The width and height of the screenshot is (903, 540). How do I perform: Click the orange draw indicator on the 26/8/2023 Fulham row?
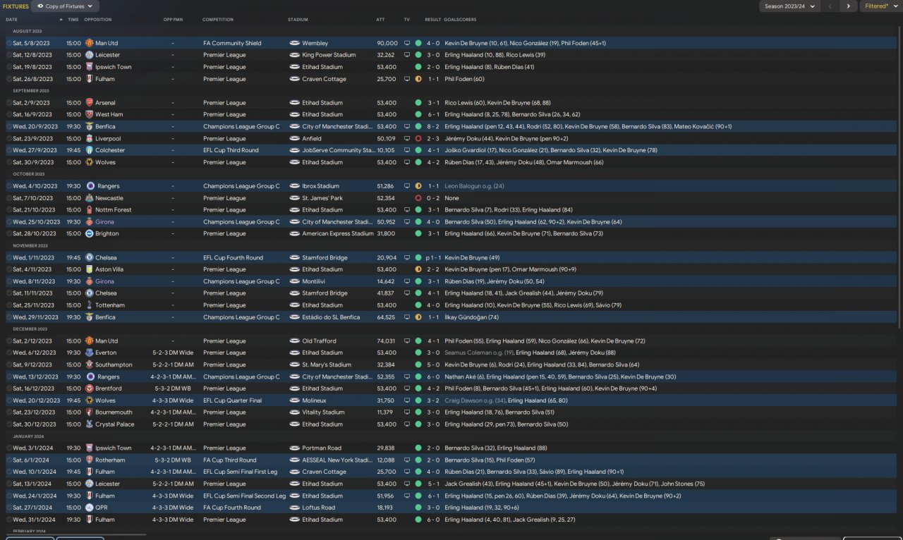(x=418, y=79)
